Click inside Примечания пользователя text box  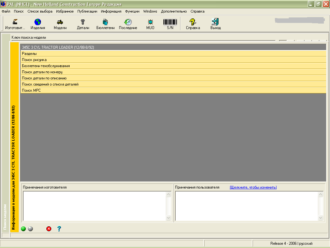pyautogui.click(x=247, y=206)
